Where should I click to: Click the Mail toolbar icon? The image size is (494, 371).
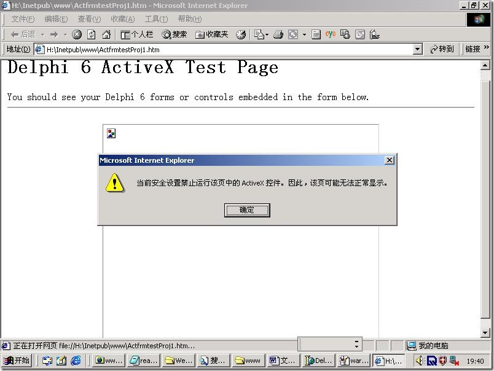(259, 34)
